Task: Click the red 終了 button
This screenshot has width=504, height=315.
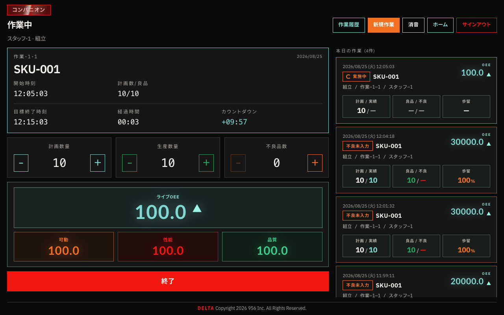Action: pos(168,281)
